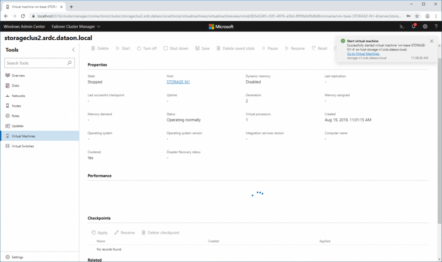Viewport: 442px width, 262px height.
Task: Sort checkpoints by Name column
Action: pyautogui.click(x=101, y=241)
